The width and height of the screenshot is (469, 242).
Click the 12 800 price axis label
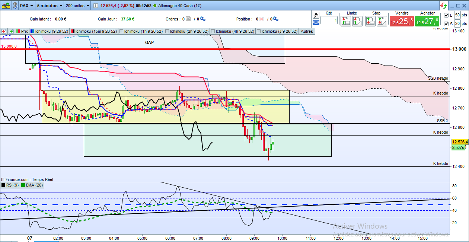(x=459, y=88)
